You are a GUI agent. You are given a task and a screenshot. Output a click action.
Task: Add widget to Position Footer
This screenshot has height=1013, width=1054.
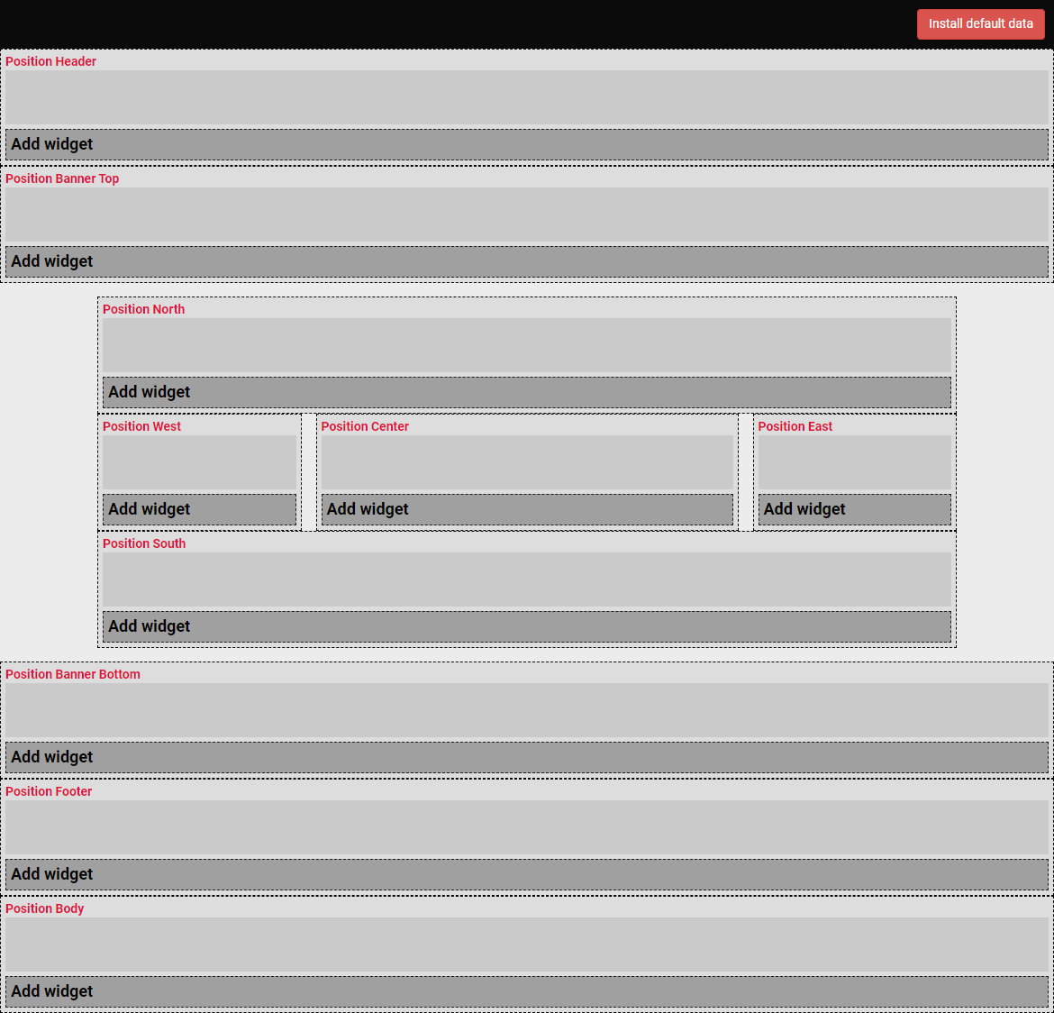click(x=527, y=874)
